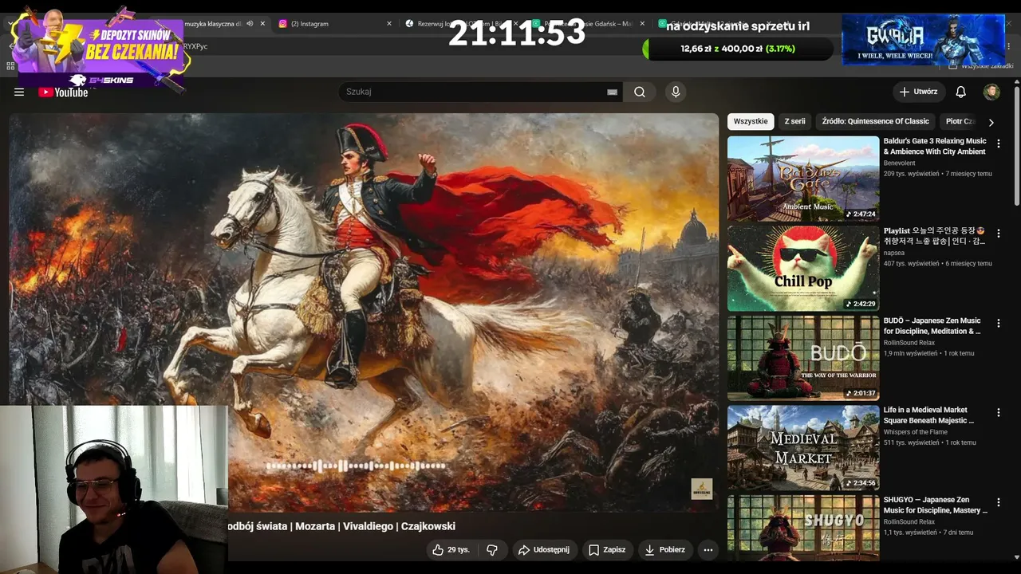Start voice search with the microphone icon
This screenshot has width=1021, height=574.
coord(676,92)
